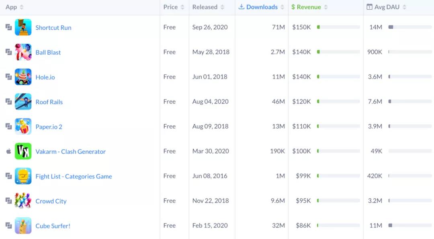This screenshot has width=434, height=239.
Task: Click the Released column header label
Action: [x=205, y=7]
